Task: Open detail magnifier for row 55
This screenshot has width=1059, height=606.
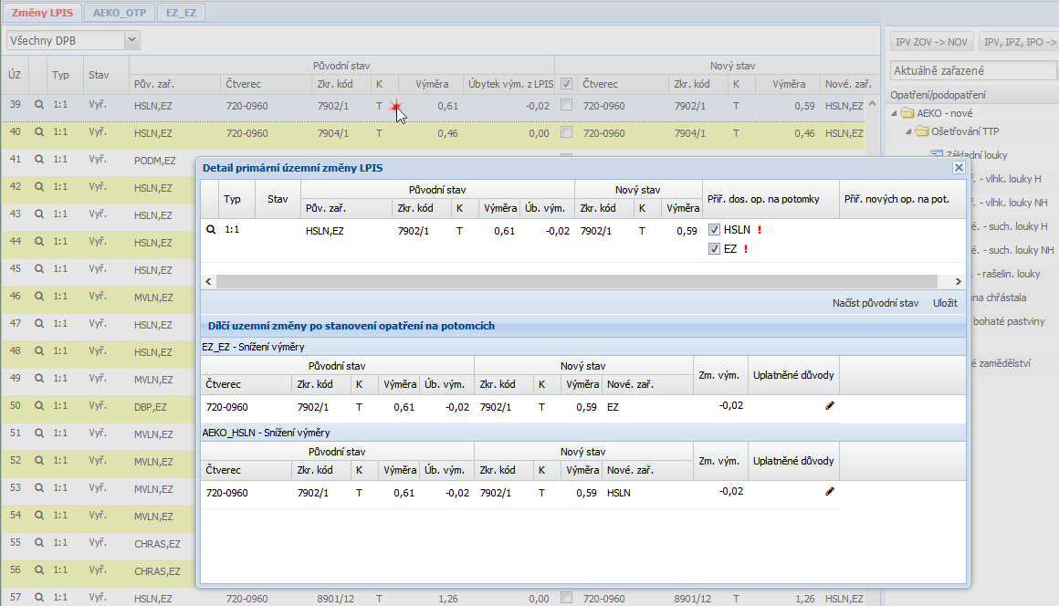Action: coord(39,542)
